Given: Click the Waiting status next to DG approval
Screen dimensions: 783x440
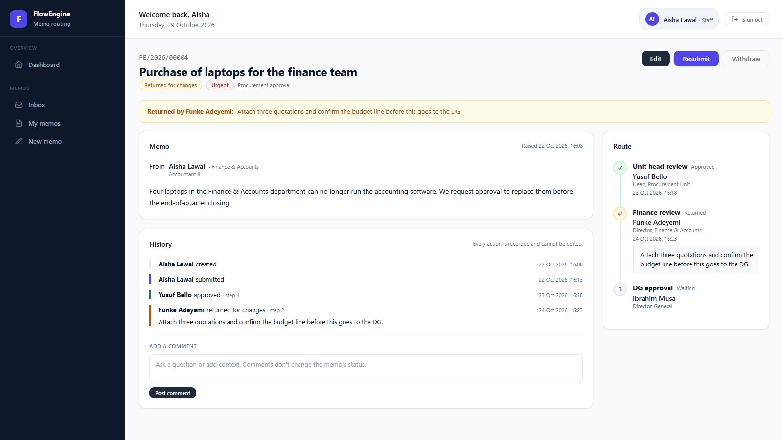Looking at the screenshot, I should click(x=686, y=288).
